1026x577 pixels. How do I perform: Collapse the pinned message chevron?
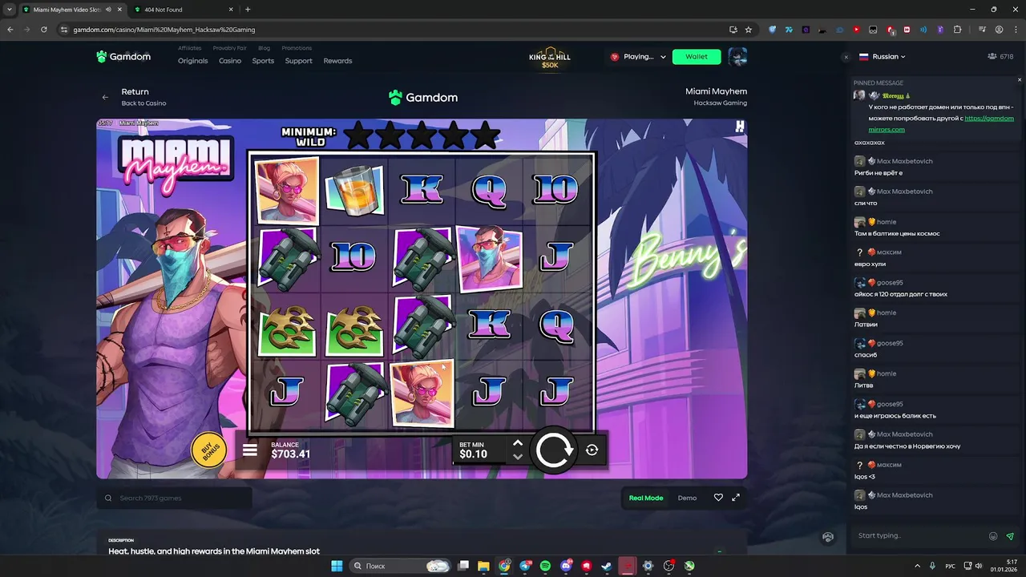1020,80
